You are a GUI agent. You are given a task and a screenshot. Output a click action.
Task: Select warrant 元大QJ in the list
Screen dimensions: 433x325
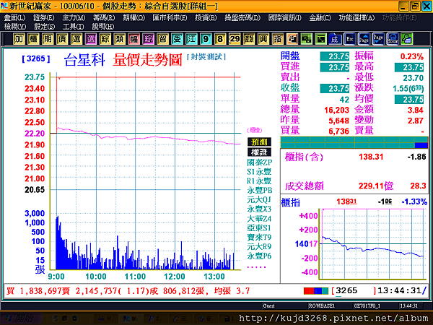(259, 199)
